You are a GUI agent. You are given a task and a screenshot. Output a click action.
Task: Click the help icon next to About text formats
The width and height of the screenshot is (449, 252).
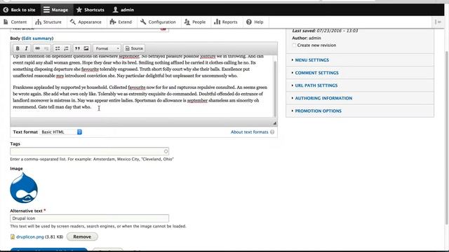272,132
